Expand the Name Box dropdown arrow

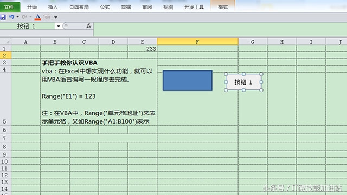pos(59,27)
